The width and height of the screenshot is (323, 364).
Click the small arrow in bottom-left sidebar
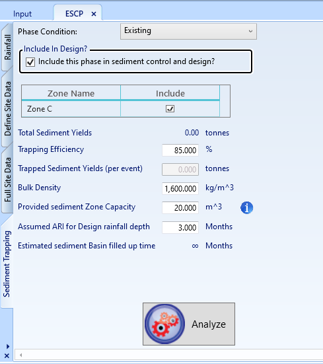point(8,346)
